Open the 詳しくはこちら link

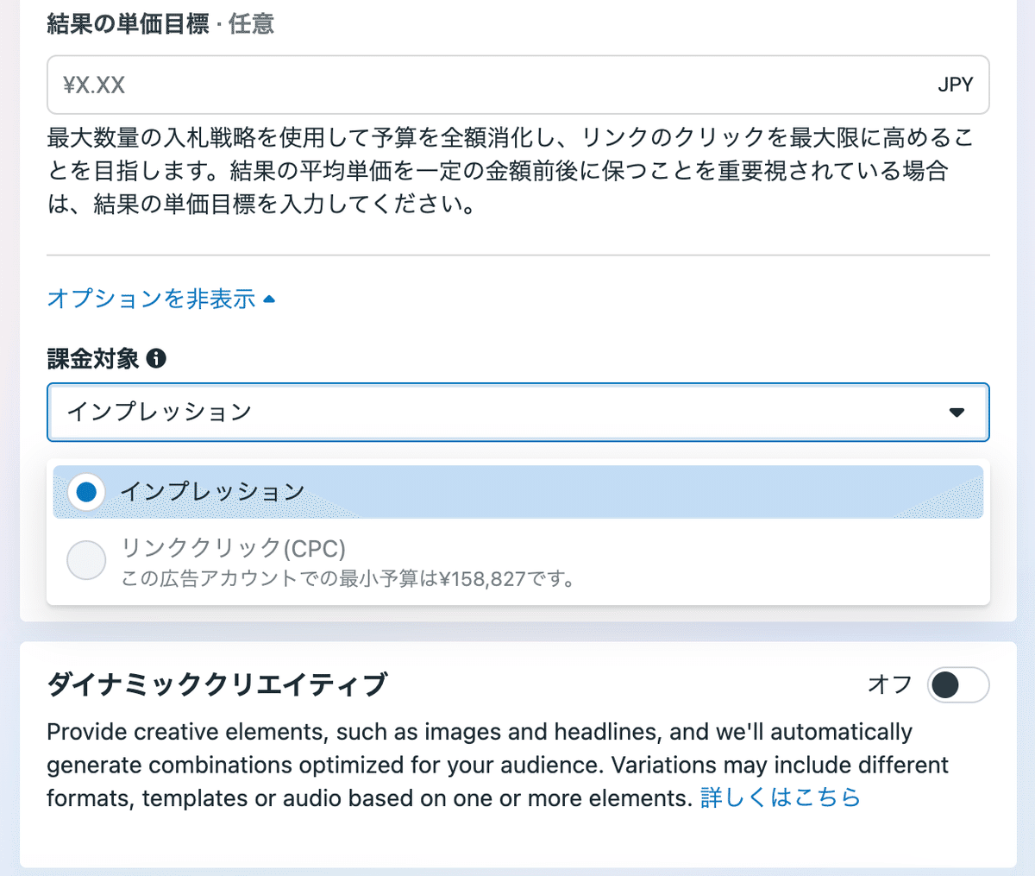780,797
